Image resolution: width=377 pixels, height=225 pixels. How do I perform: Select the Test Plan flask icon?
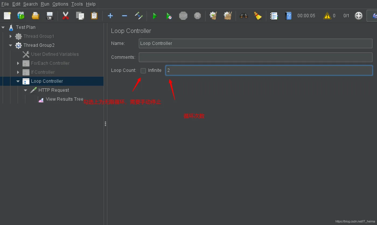11,27
